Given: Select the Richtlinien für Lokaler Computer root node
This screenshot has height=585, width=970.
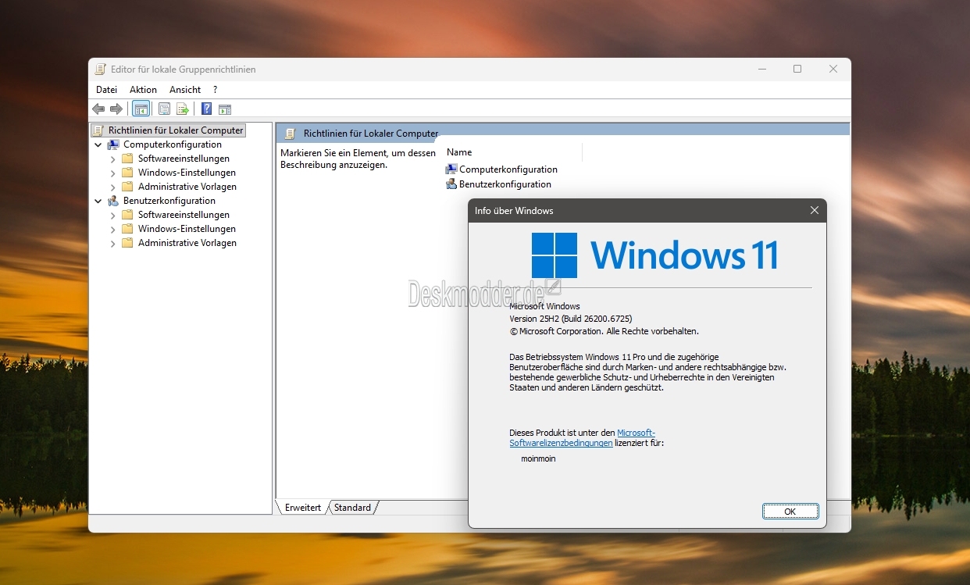Looking at the screenshot, I should (x=176, y=130).
